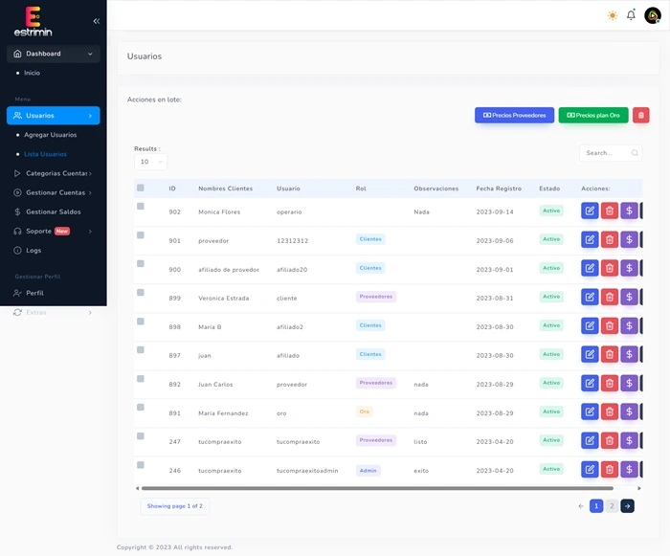
Task: Click the Precios Proveedores button
Action: (x=514, y=115)
